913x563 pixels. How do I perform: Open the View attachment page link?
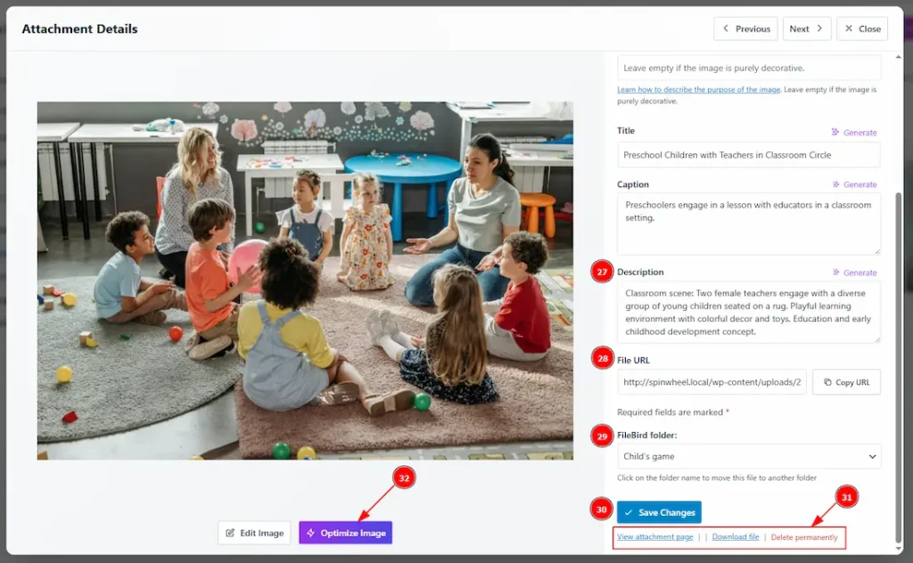[655, 537]
